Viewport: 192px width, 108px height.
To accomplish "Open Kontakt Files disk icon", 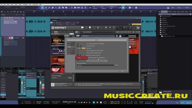I will point(106,28).
